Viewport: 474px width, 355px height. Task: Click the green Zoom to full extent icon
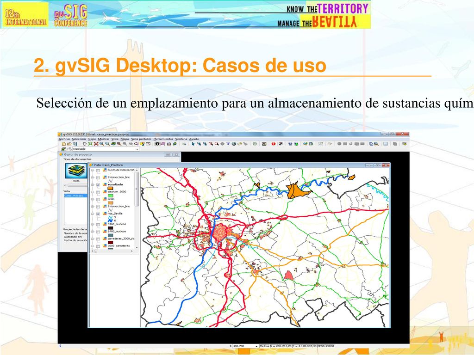[90, 144]
